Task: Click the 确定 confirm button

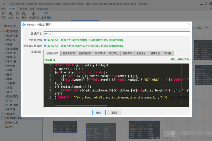Action: coord(99,113)
